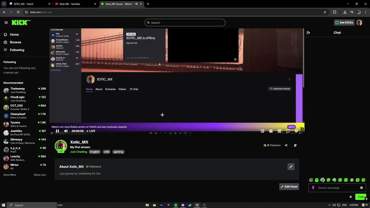This screenshot has width=370, height=208.
Task: Click the follow user icon
Action: [295, 145]
